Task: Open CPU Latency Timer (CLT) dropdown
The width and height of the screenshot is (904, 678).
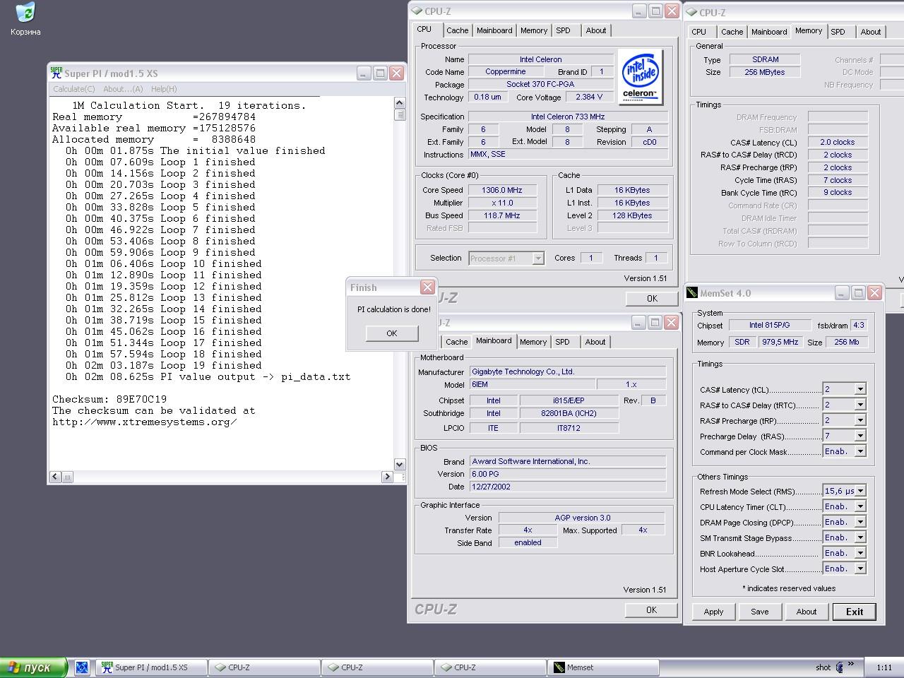Action: 860,506
